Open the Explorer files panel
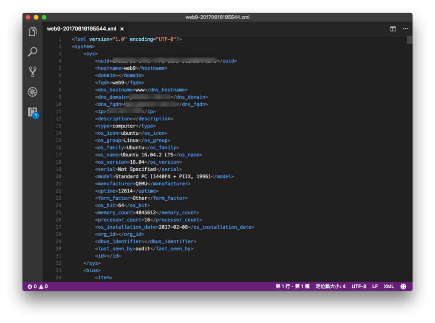 [32, 31]
